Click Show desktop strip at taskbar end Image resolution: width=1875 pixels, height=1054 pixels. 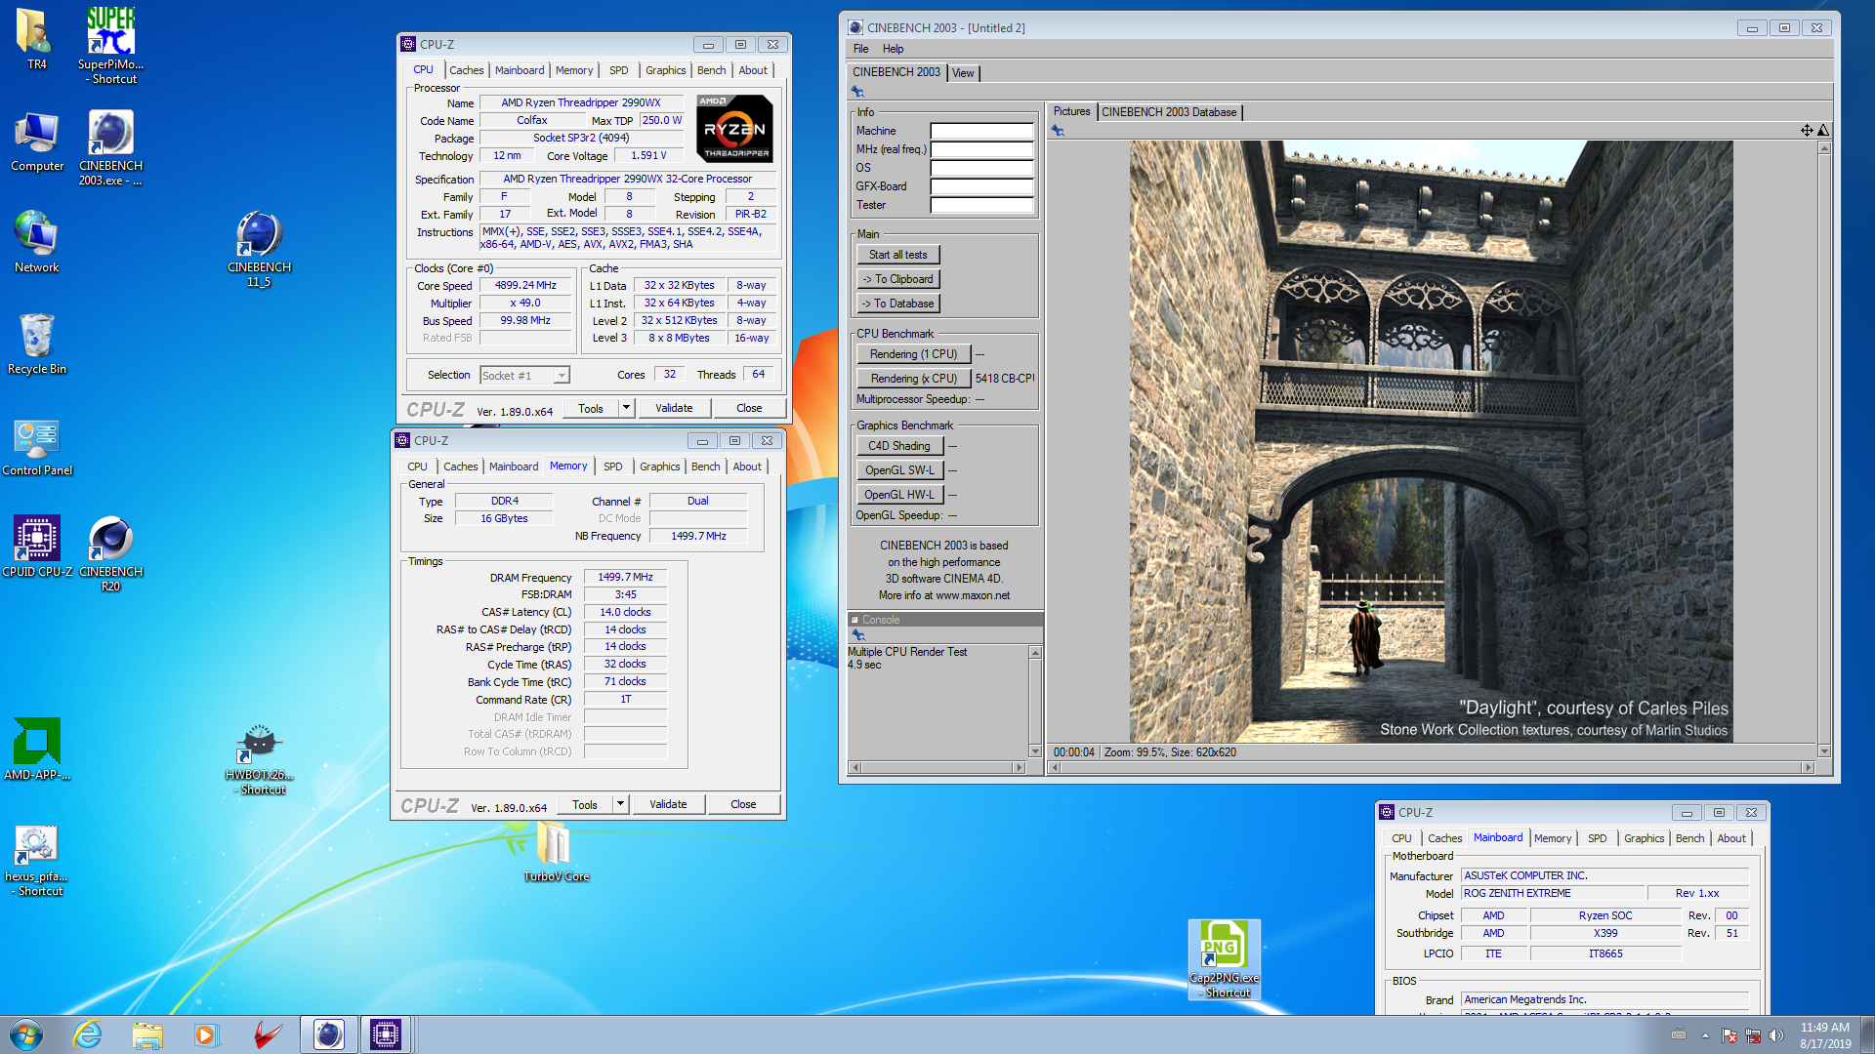click(x=1867, y=1035)
